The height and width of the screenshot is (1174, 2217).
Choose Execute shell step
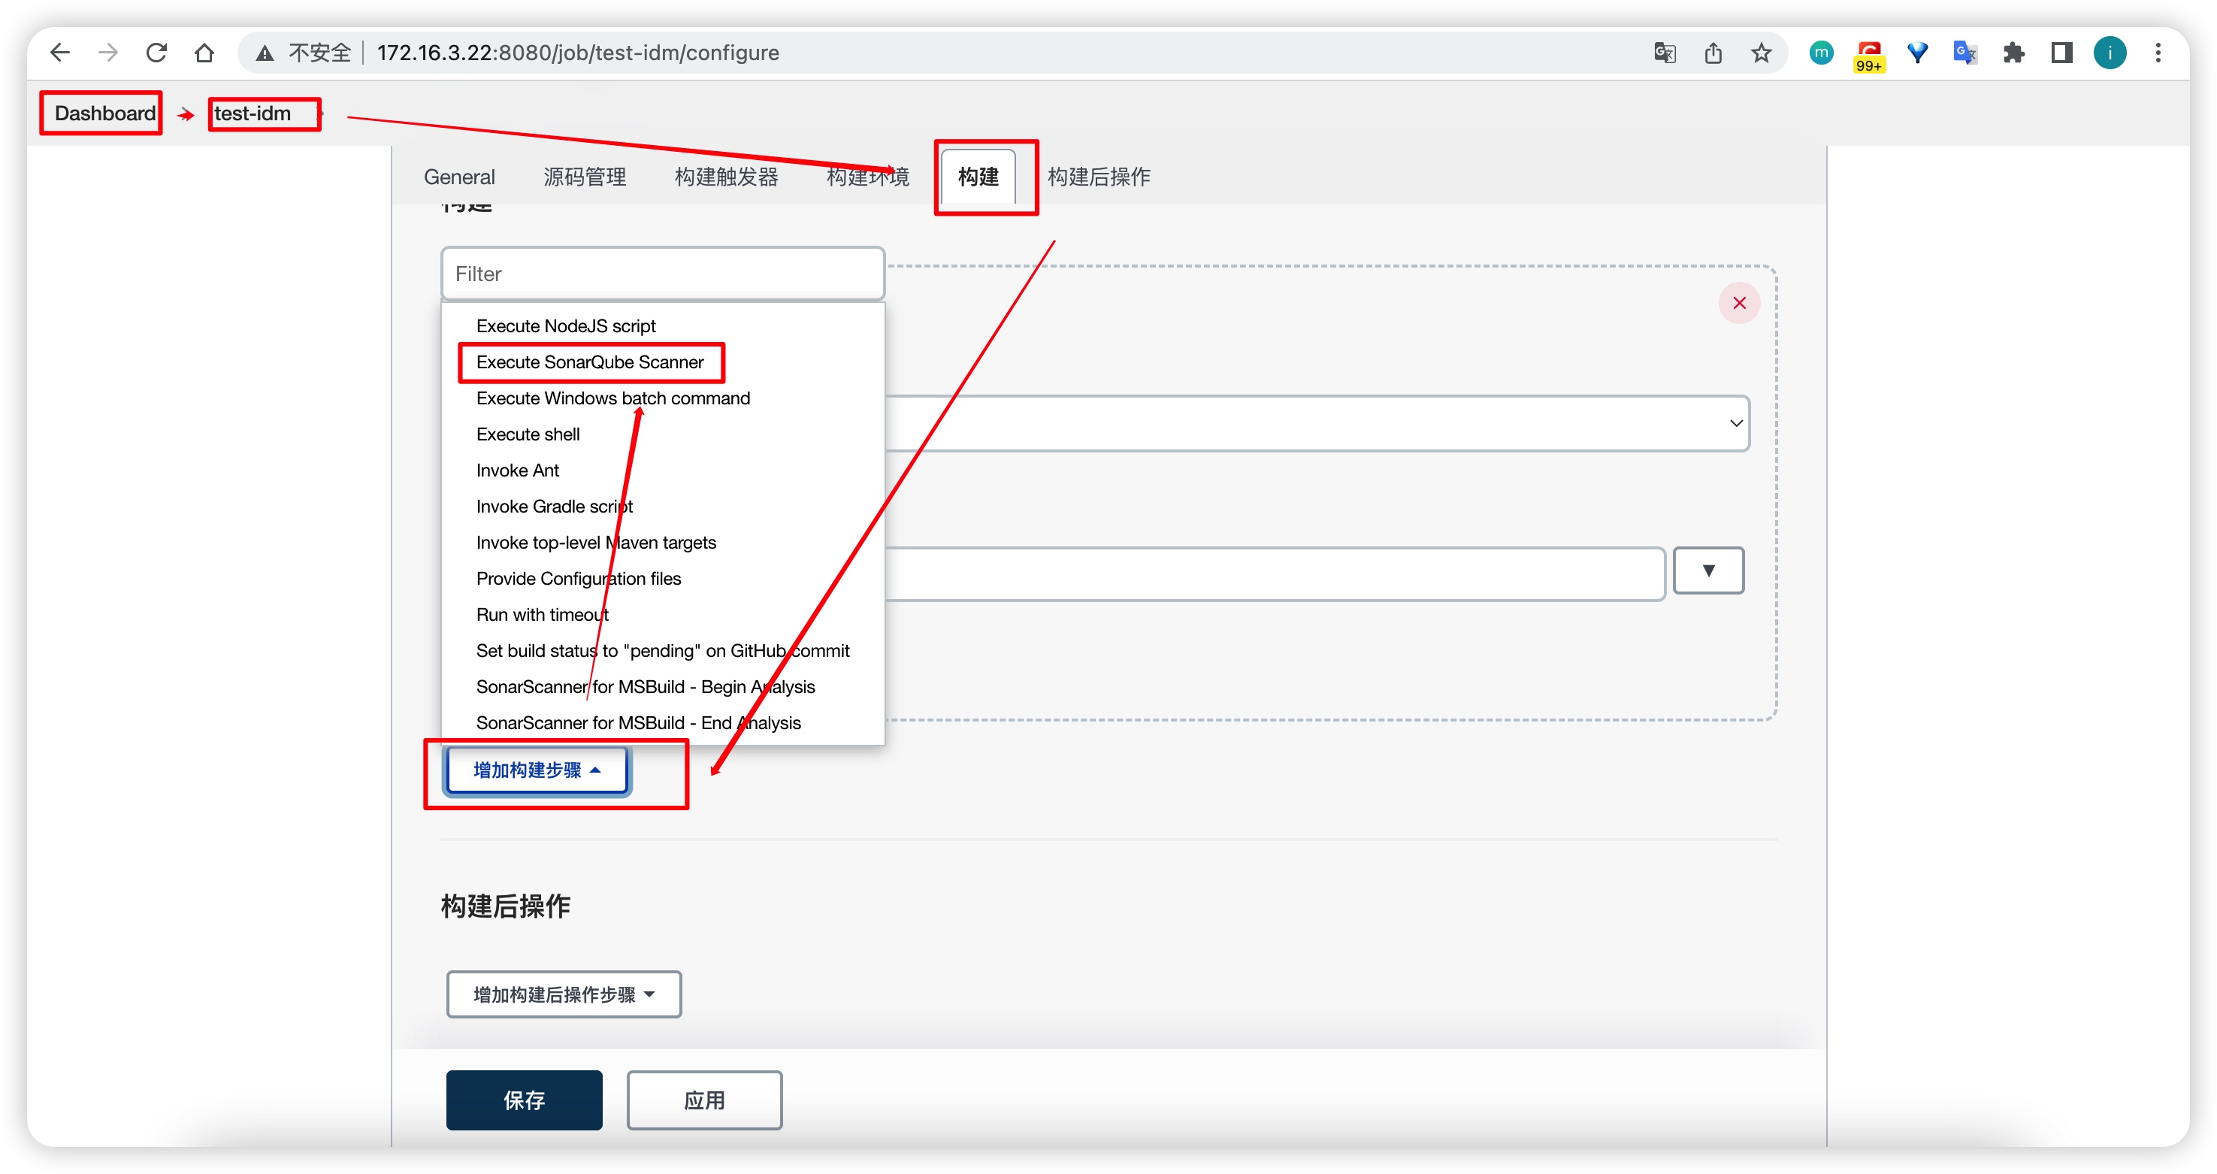[x=528, y=434]
